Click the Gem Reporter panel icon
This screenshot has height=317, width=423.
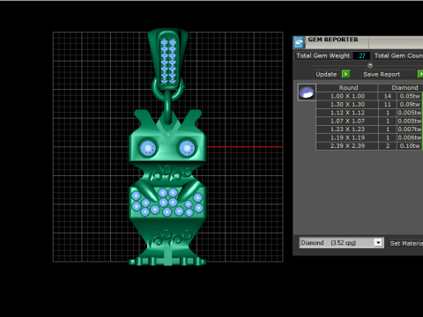[x=299, y=42]
